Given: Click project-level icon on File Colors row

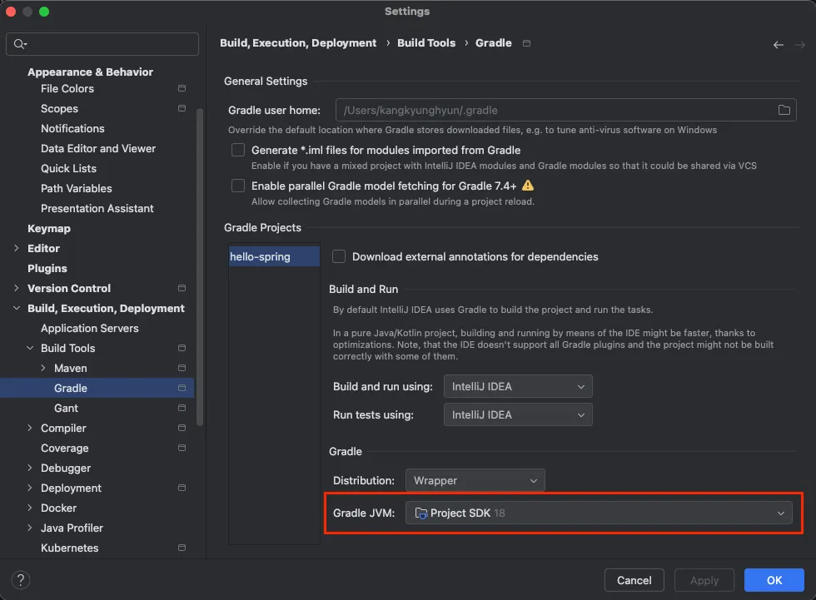Looking at the screenshot, I should [x=182, y=88].
